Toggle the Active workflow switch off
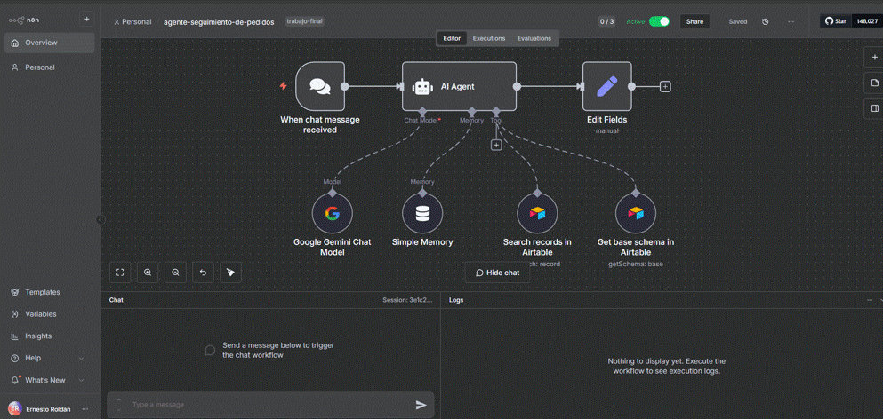883x419 pixels. click(x=659, y=21)
